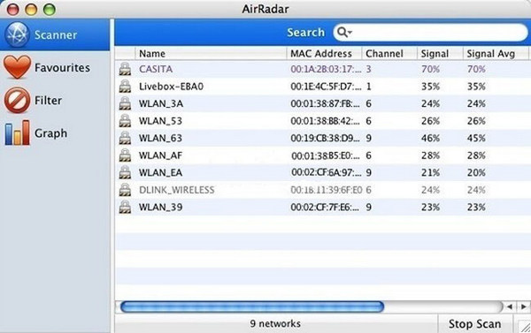The image size is (531, 333).
Task: Switch to the Favourites label
Action: click(62, 68)
